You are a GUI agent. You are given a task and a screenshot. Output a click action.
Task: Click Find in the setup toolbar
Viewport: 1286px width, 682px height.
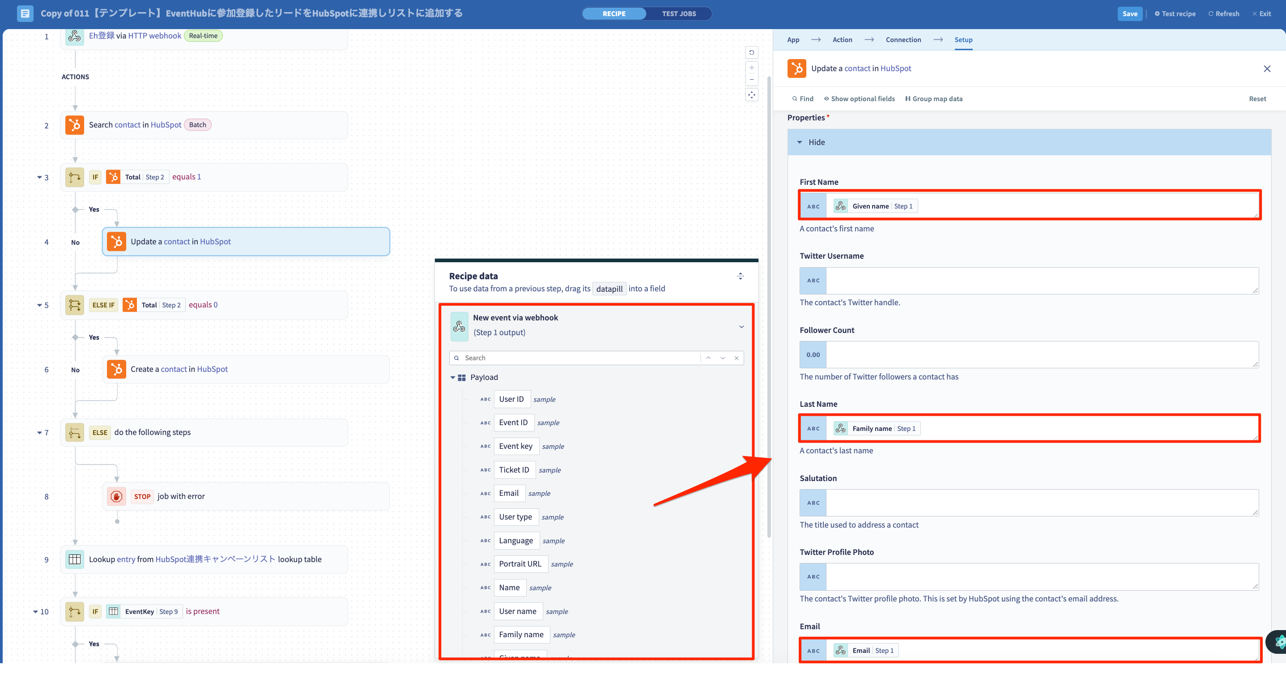coord(802,99)
